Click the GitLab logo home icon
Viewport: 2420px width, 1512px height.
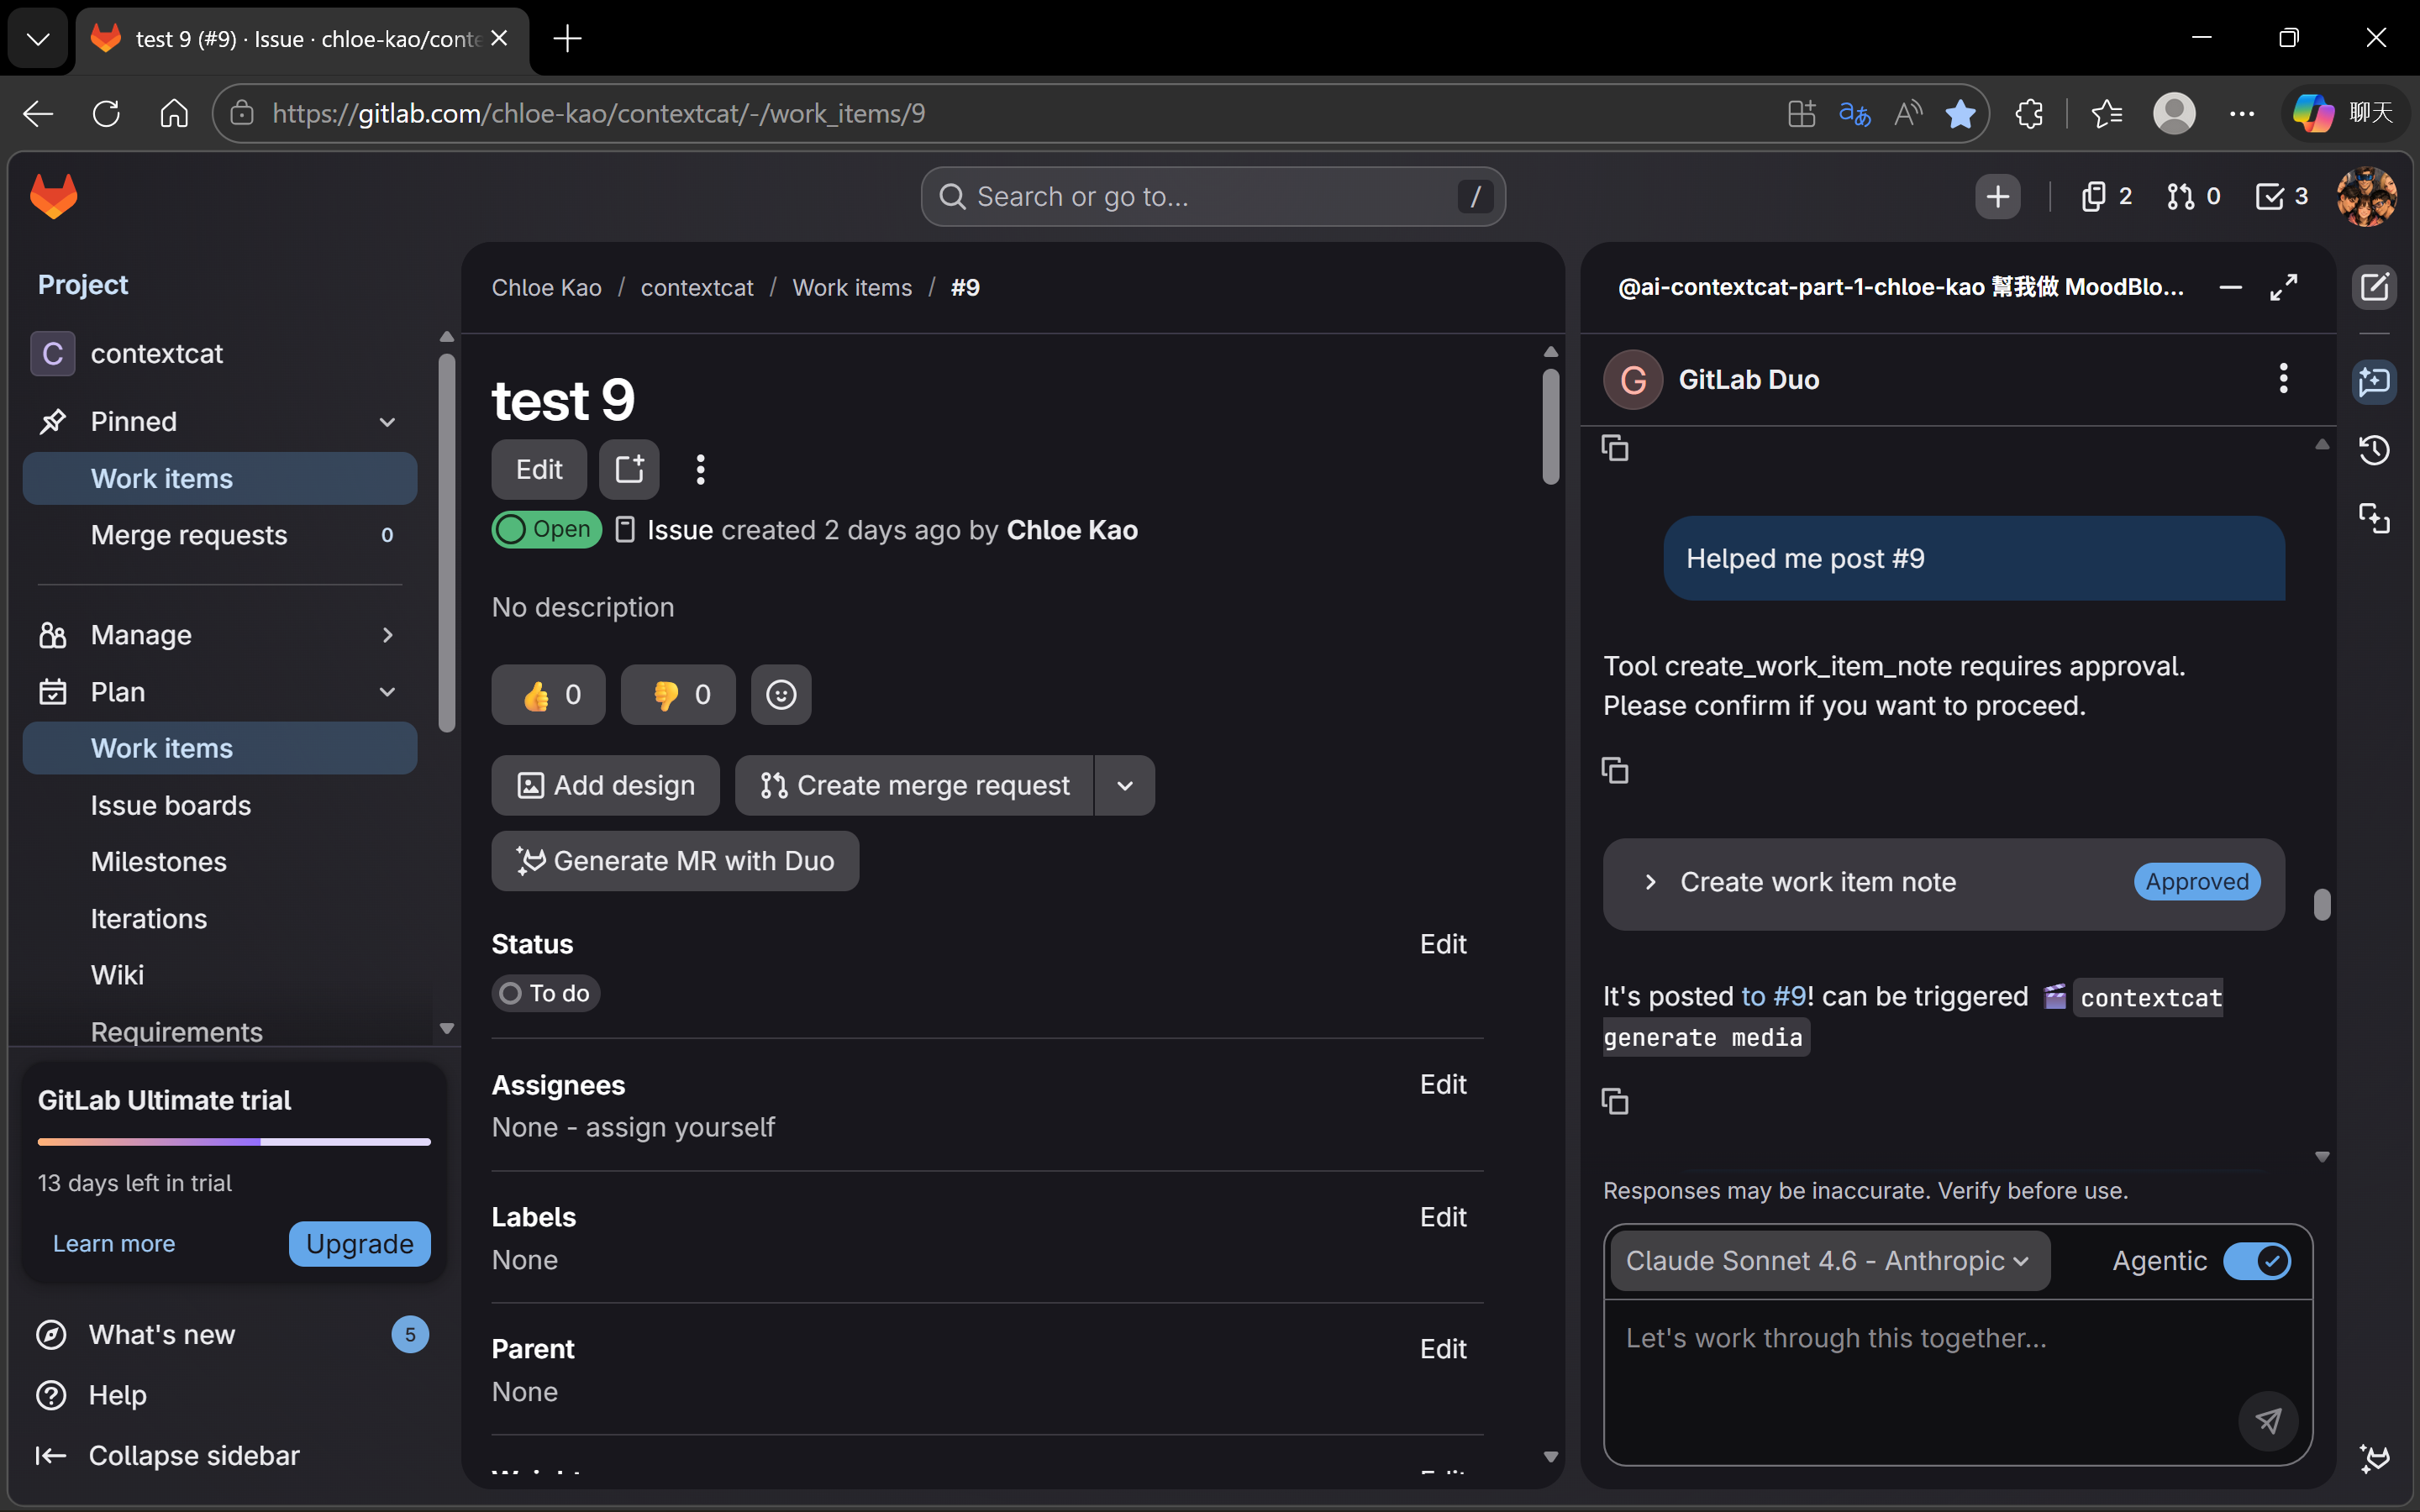[54, 196]
